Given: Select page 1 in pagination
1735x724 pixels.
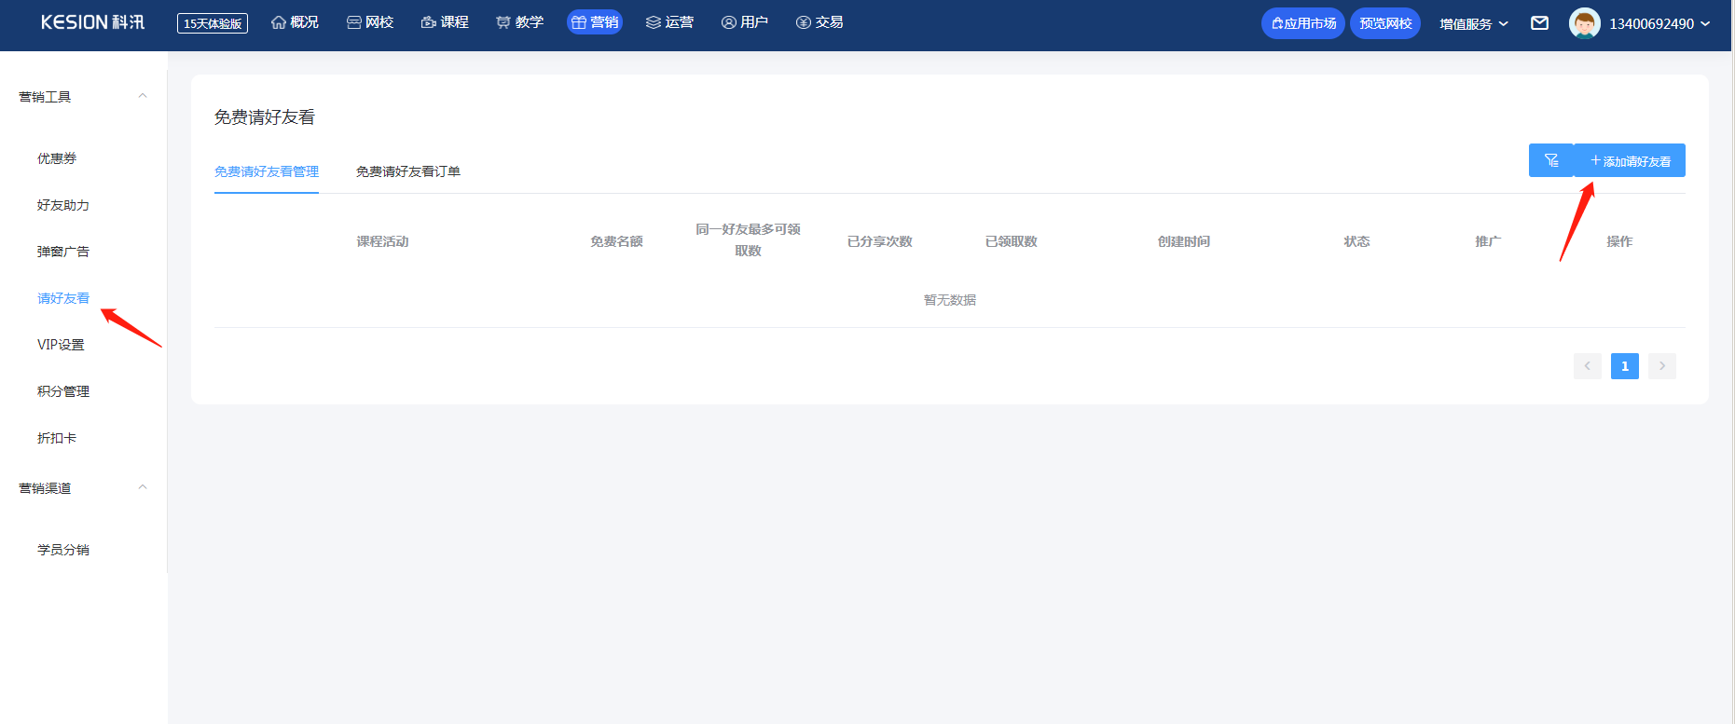Looking at the screenshot, I should point(1624,366).
